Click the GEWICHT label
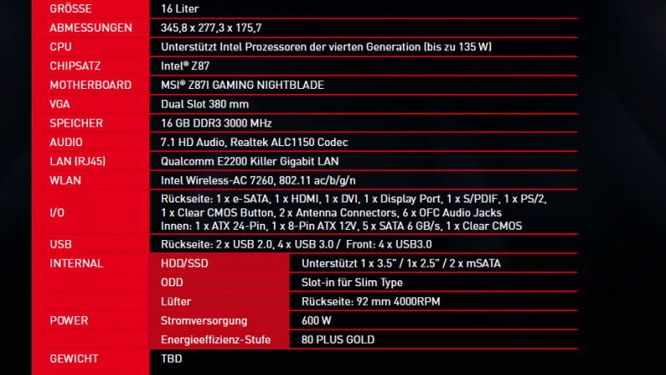 tap(74, 359)
